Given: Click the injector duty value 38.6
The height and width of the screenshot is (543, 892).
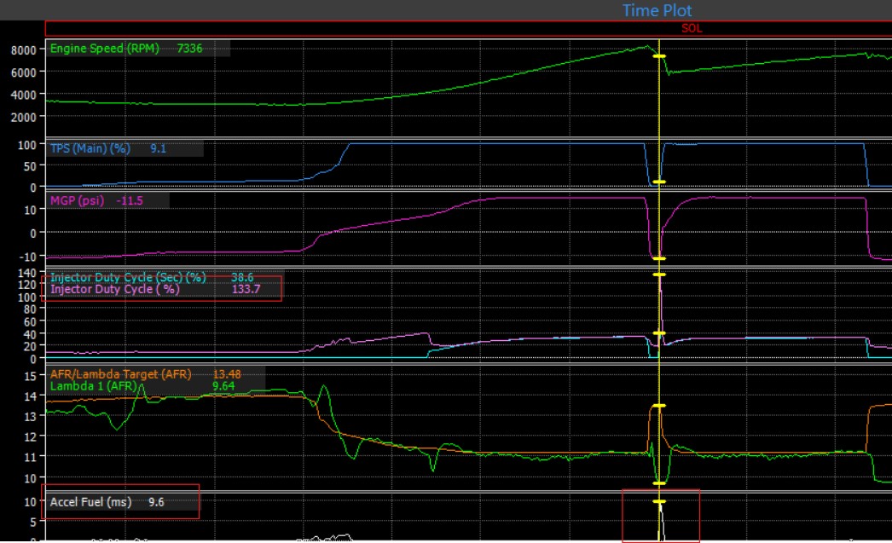Looking at the screenshot, I should point(242,278).
